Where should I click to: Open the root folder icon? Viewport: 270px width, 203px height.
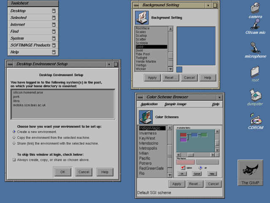pyautogui.click(x=254, y=71)
